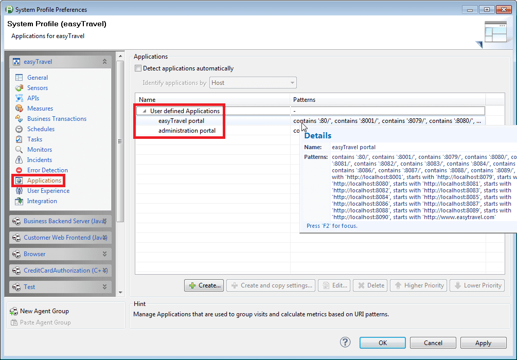Click the CreditCardAuthorization agent icon
Viewport: 517px width, 360px height.
[16, 271]
